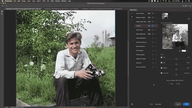The image size is (192, 108).
Task: Uncheck the Magenta/Green checkbox
Action: point(161,68)
